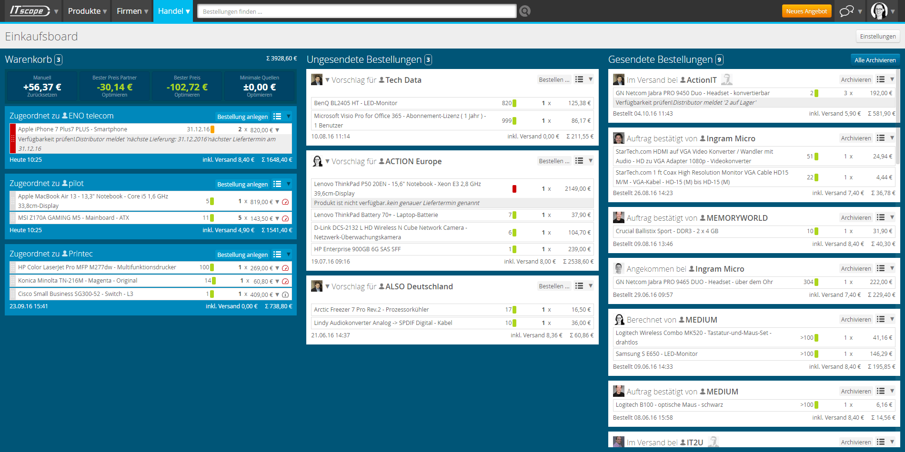Open list view icon for Printec cart
The width and height of the screenshot is (905, 452).
tap(277, 255)
